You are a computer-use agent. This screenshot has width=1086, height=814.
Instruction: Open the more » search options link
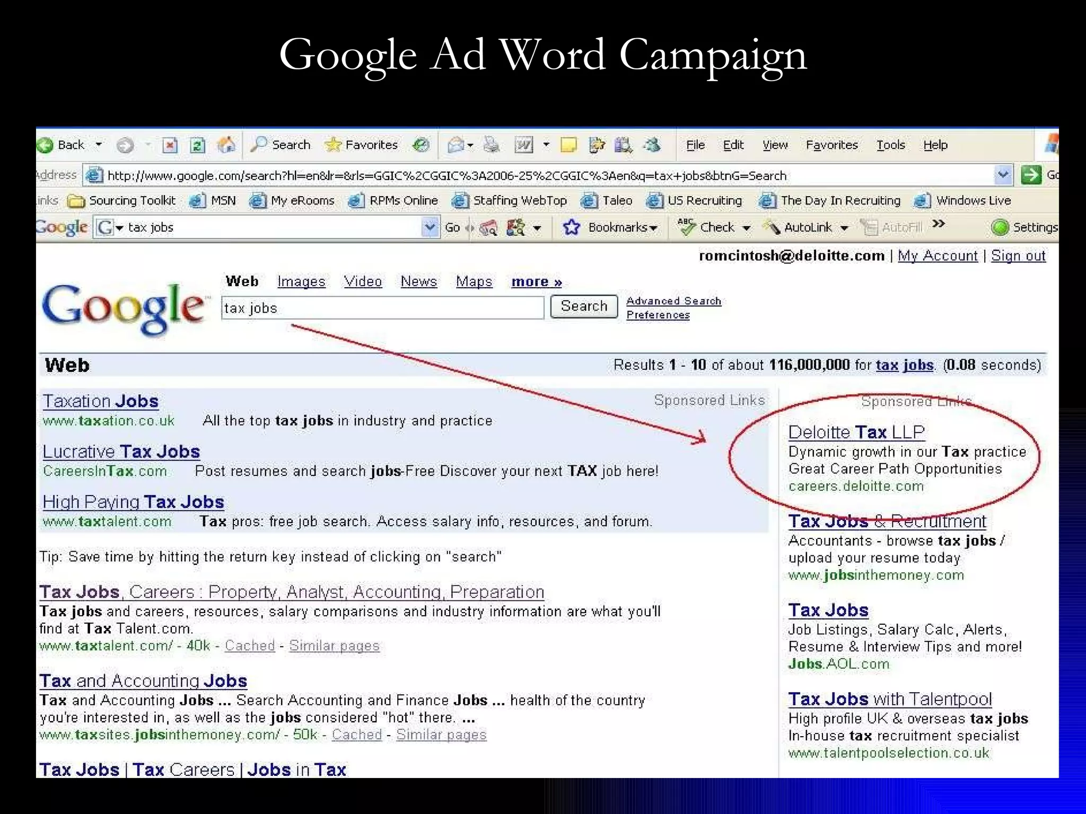click(x=537, y=281)
